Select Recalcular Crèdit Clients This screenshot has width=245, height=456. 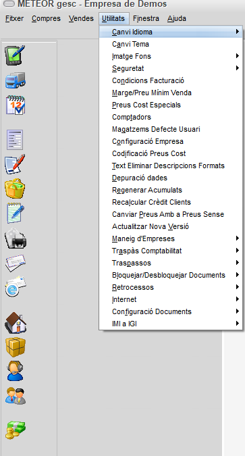(171, 202)
